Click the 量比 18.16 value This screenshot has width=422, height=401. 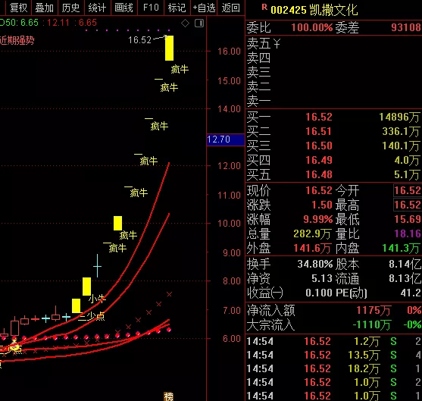408,233
